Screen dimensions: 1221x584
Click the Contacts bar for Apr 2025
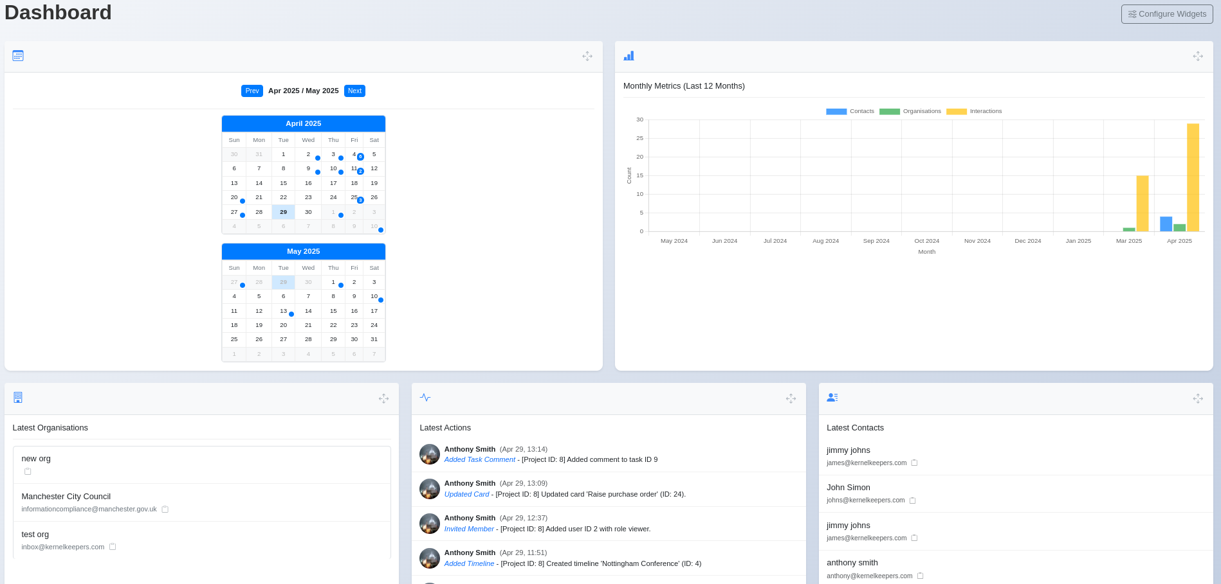tap(1166, 224)
